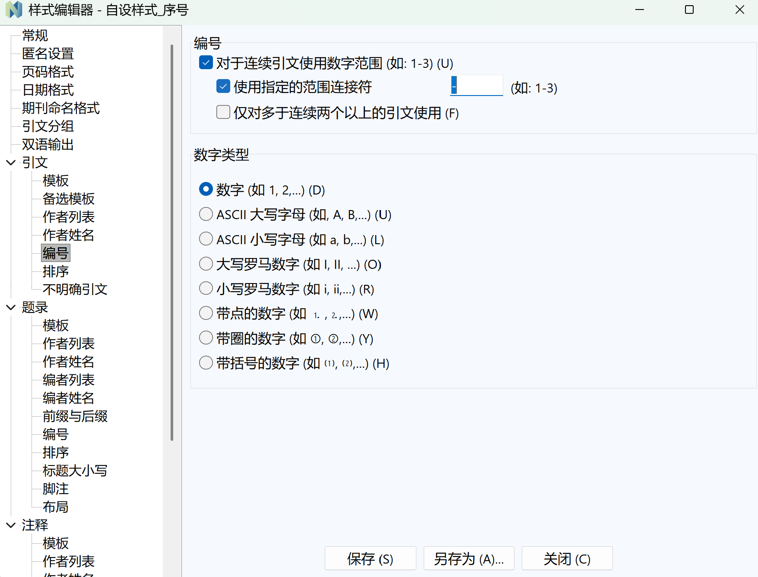Open 页码格式 in the tree
The width and height of the screenshot is (758, 577).
pos(48,72)
